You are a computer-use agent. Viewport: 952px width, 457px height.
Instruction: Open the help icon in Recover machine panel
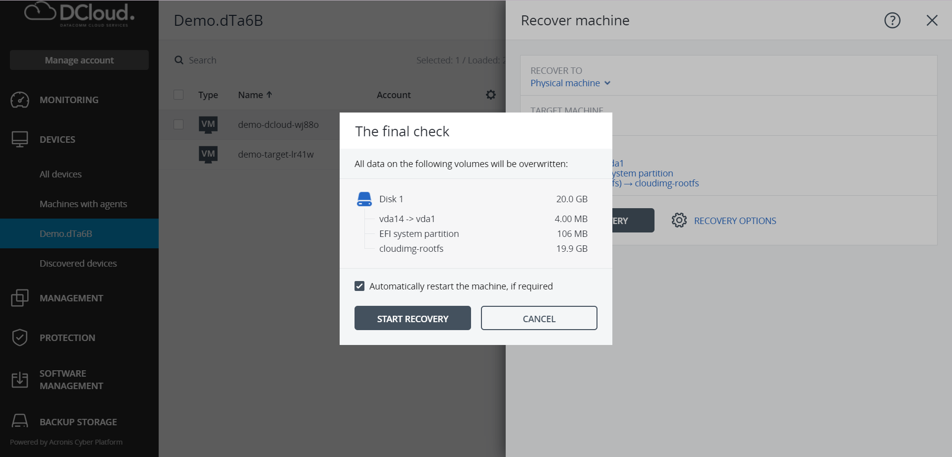tap(892, 20)
